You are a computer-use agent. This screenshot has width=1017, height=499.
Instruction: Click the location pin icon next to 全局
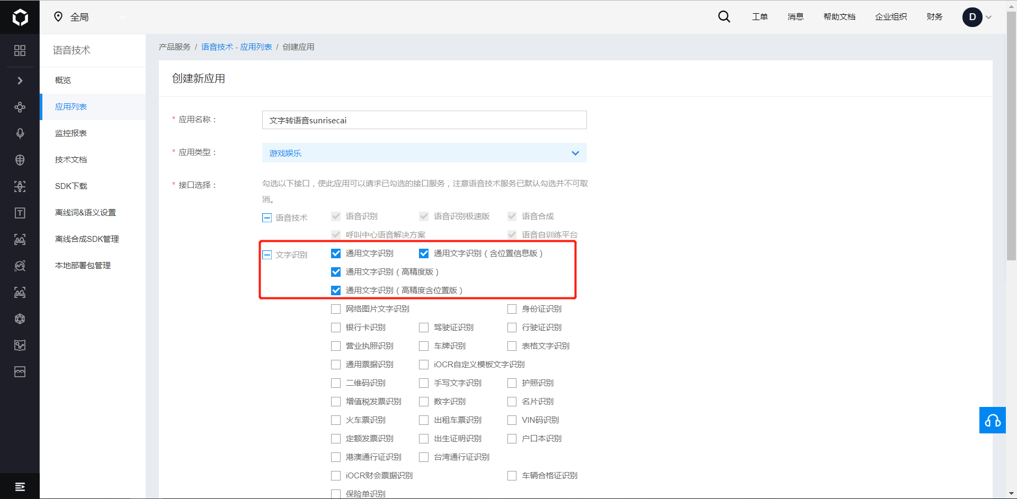(x=58, y=17)
